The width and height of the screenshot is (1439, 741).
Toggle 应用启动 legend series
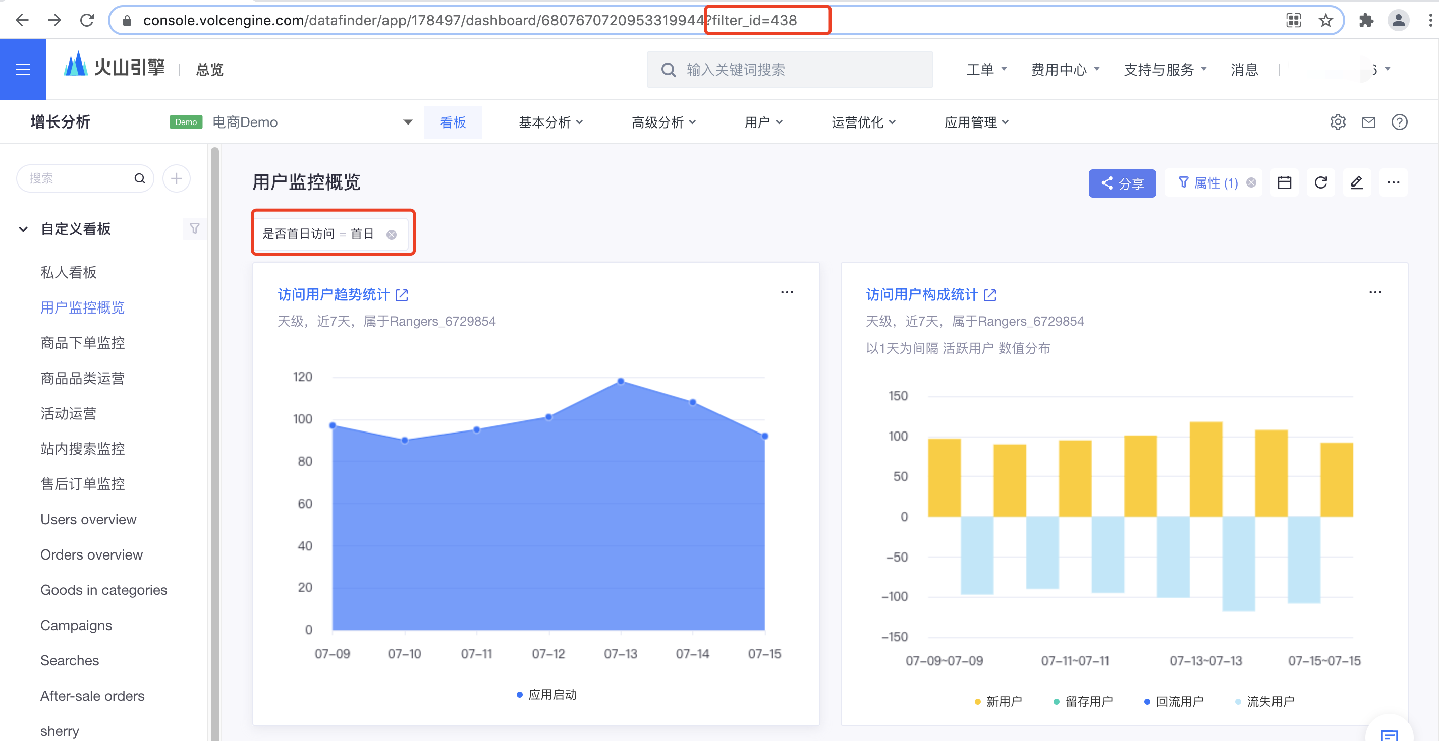coord(546,694)
